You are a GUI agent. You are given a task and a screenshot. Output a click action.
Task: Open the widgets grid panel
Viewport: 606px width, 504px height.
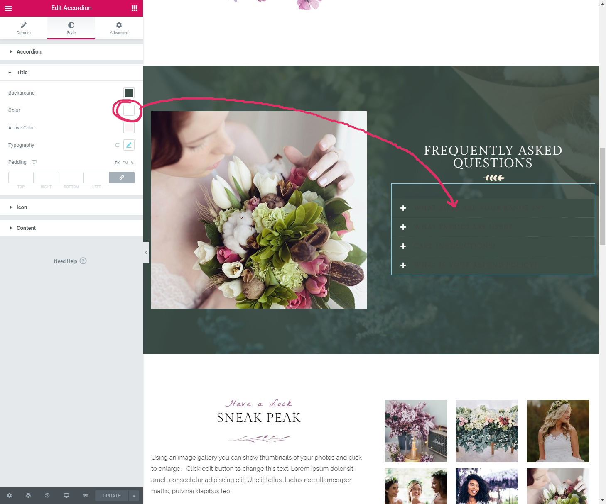(x=134, y=8)
